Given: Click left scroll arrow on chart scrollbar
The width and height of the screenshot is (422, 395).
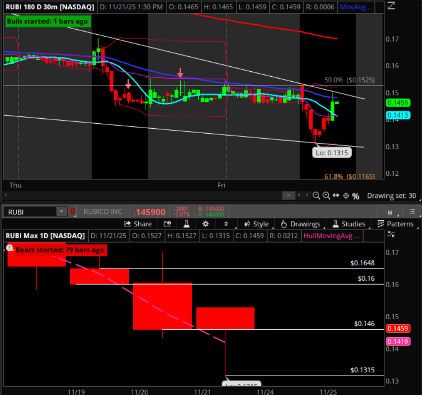Looking at the screenshot, I should [5, 195].
